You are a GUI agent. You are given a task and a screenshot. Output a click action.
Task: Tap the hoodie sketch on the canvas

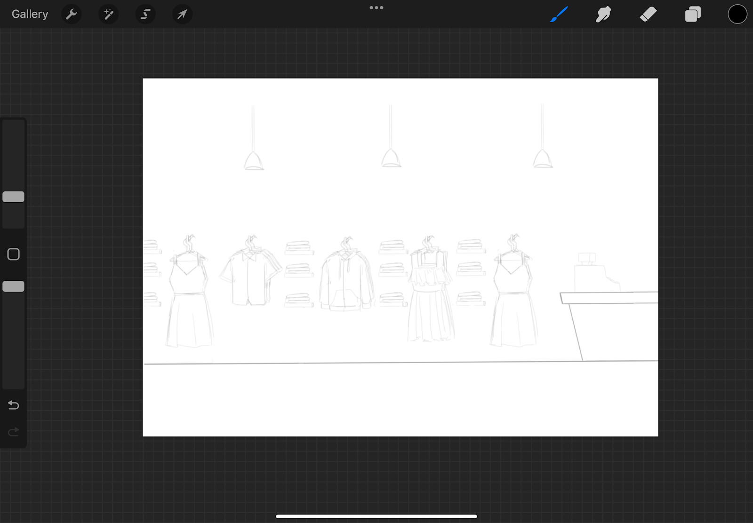[x=346, y=282]
